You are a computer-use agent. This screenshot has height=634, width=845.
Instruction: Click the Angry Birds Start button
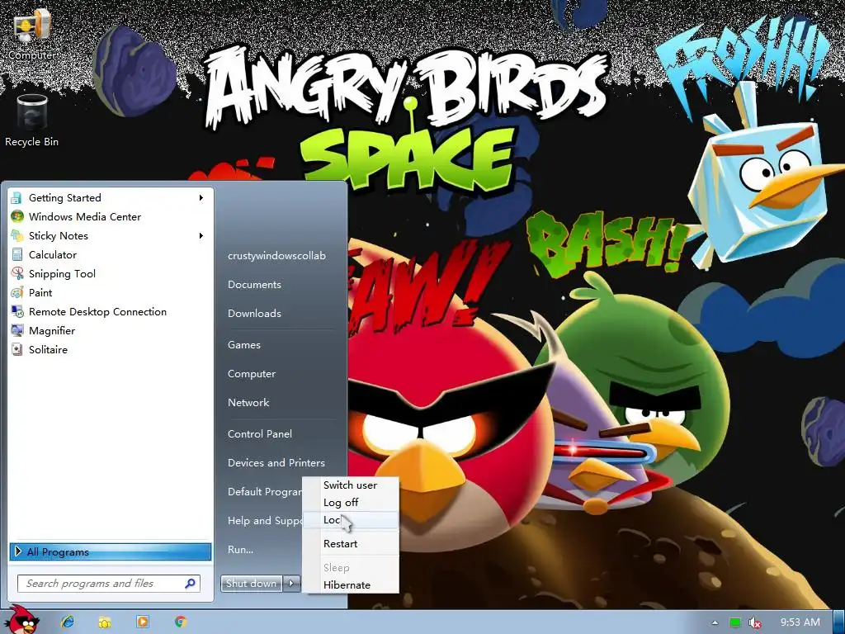(21, 620)
